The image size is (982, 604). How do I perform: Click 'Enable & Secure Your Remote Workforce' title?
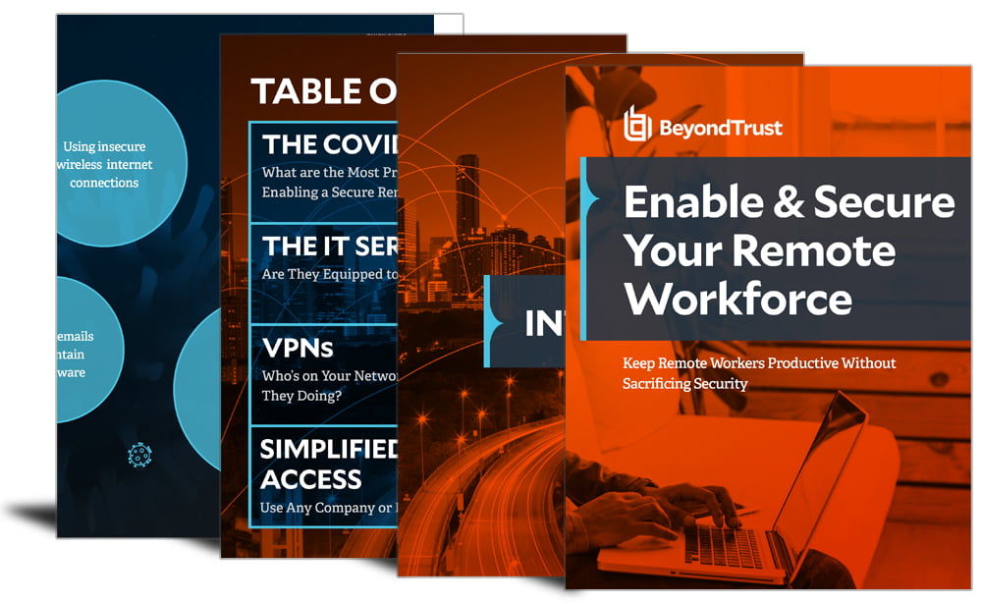pos(776,248)
